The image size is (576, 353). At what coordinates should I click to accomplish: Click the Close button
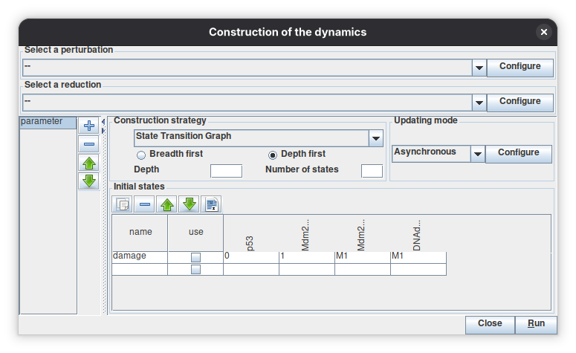490,325
